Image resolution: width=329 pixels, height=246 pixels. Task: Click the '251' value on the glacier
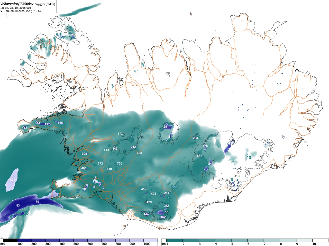click(166, 127)
